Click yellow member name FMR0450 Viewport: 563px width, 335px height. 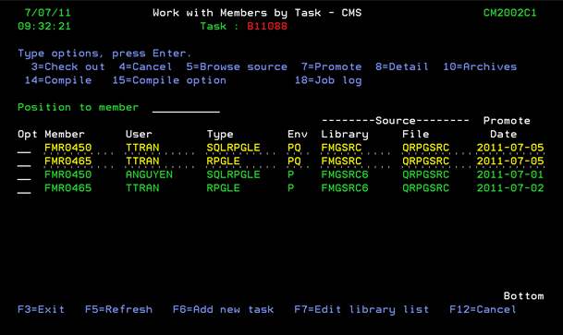(67, 148)
